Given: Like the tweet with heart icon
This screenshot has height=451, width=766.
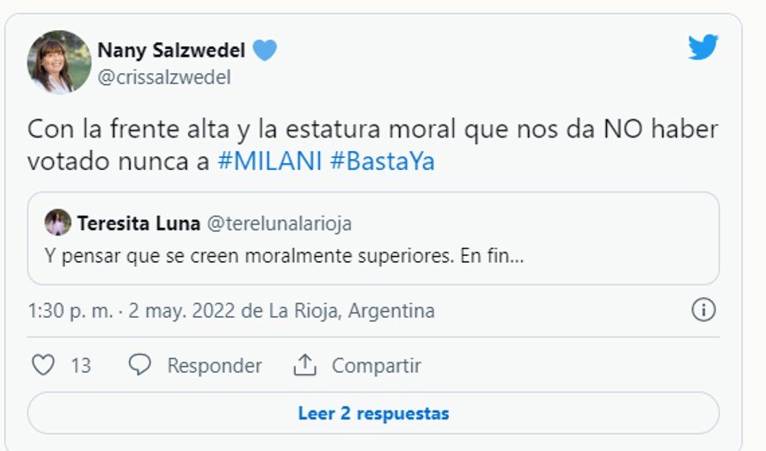Looking at the screenshot, I should (43, 364).
